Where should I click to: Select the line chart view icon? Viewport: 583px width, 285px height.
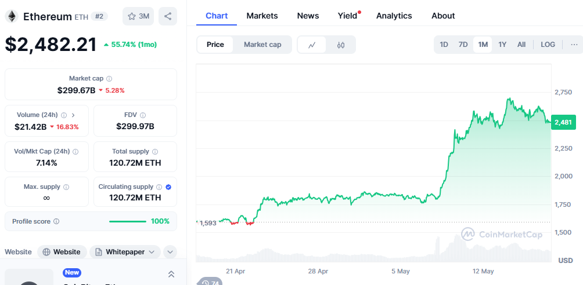pos(312,45)
